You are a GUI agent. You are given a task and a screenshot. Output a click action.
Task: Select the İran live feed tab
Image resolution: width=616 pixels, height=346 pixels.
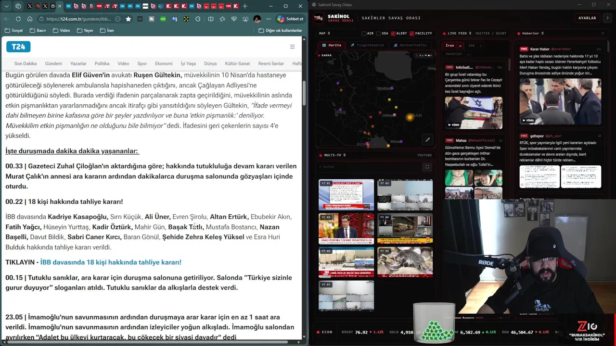point(450,46)
